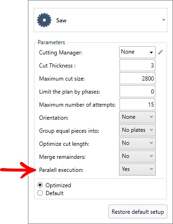
Task: Open the Optimize cut length dropdown
Action: [137, 143]
